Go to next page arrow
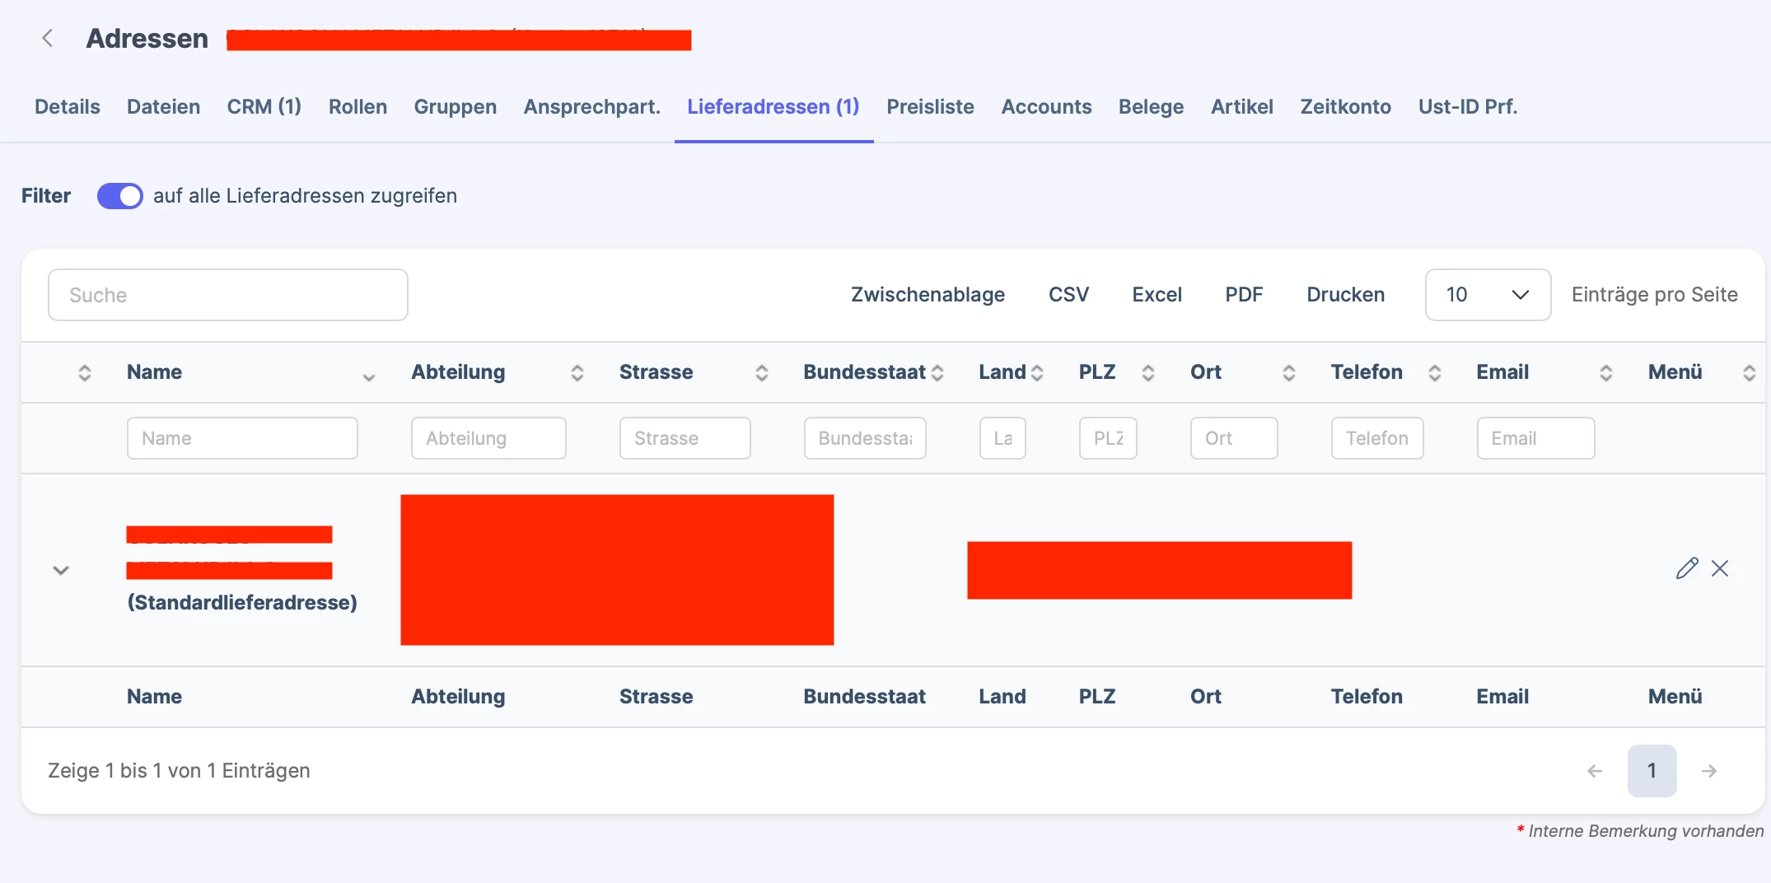Viewport: 1771px width, 883px height. 1709,771
